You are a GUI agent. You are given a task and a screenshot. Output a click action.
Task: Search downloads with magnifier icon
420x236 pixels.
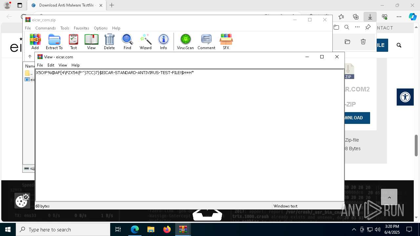[347, 27]
